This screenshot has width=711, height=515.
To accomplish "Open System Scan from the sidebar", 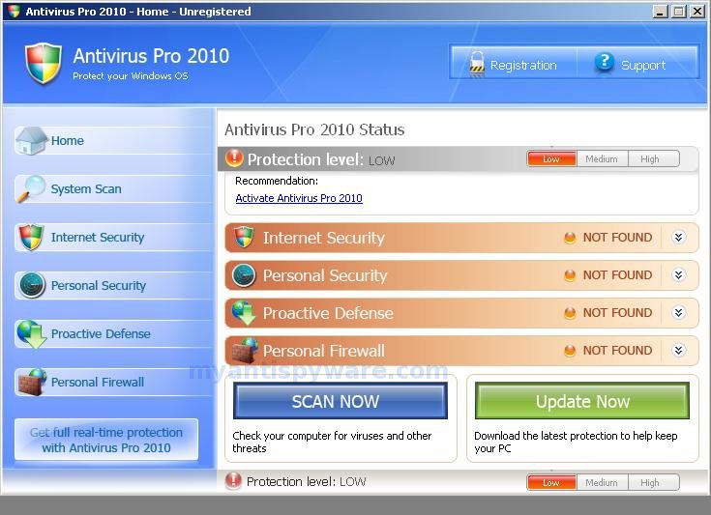I will (x=113, y=188).
